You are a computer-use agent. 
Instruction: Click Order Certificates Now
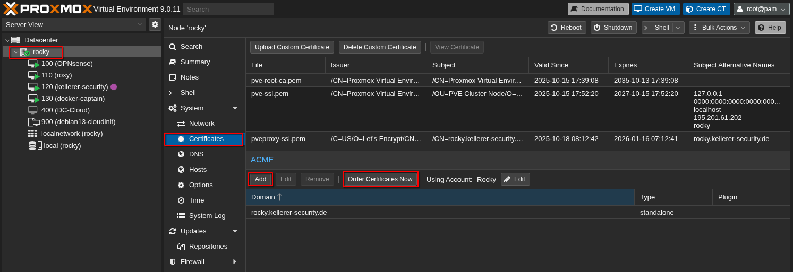pos(380,179)
